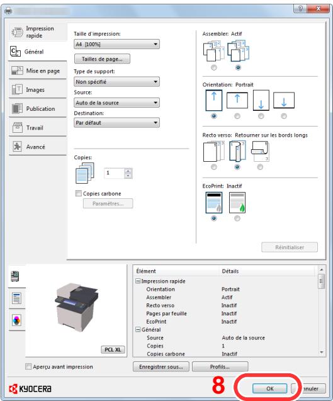Click the Copies number field
Viewport: 333px width, 401px height.
point(114,173)
